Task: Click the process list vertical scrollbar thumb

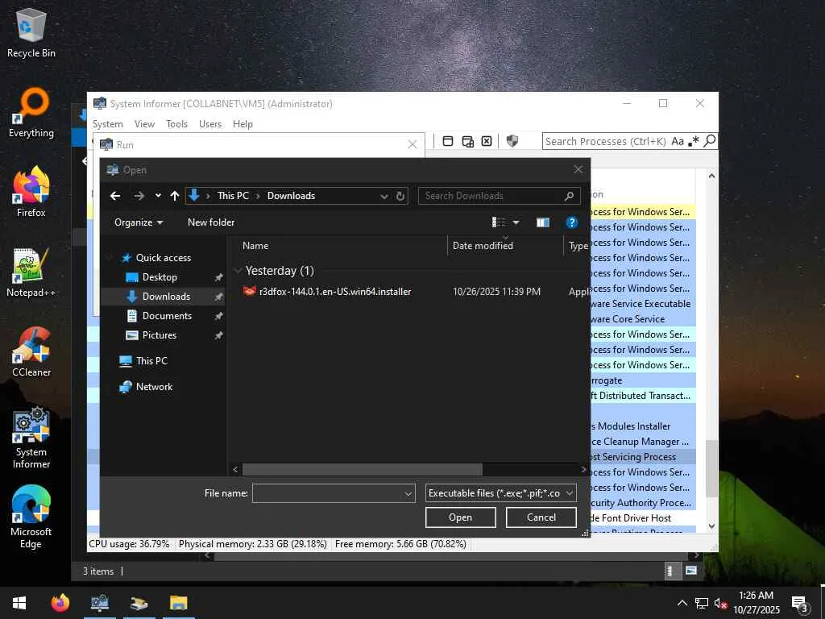Action: pos(711,468)
